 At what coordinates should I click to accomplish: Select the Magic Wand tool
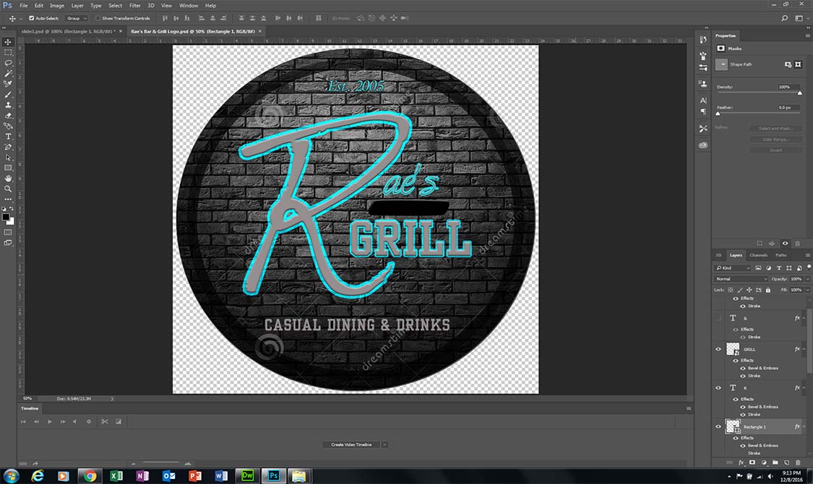click(x=9, y=74)
